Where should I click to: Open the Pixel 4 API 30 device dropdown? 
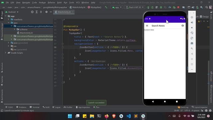click(x=134, y=7)
